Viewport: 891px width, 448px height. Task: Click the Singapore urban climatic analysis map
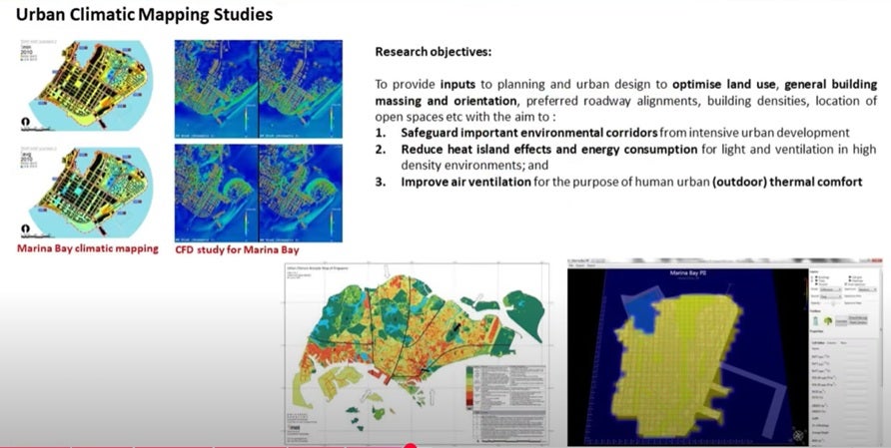[x=418, y=353]
